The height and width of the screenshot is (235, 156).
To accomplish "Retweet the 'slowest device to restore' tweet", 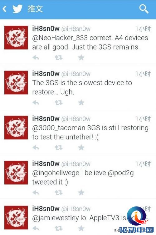I will click(x=59, y=103).
